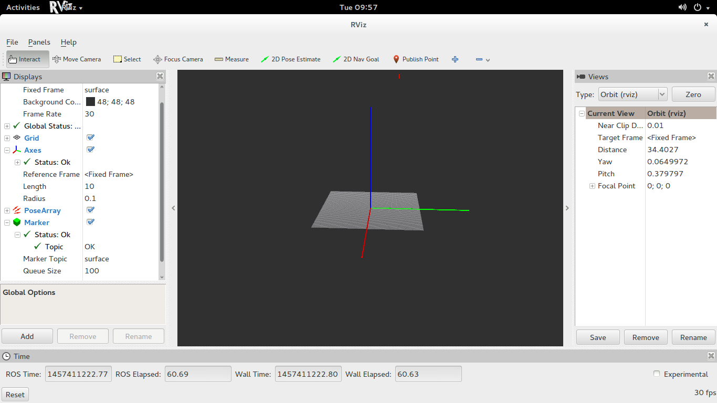Click the Grid display icon
Screen dimensions: 717x403
tap(17, 137)
